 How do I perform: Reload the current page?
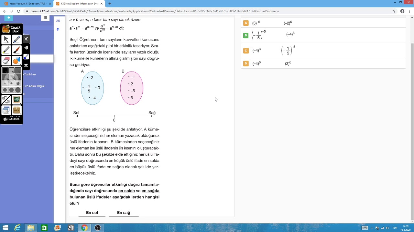pyautogui.click(x=18, y=11)
